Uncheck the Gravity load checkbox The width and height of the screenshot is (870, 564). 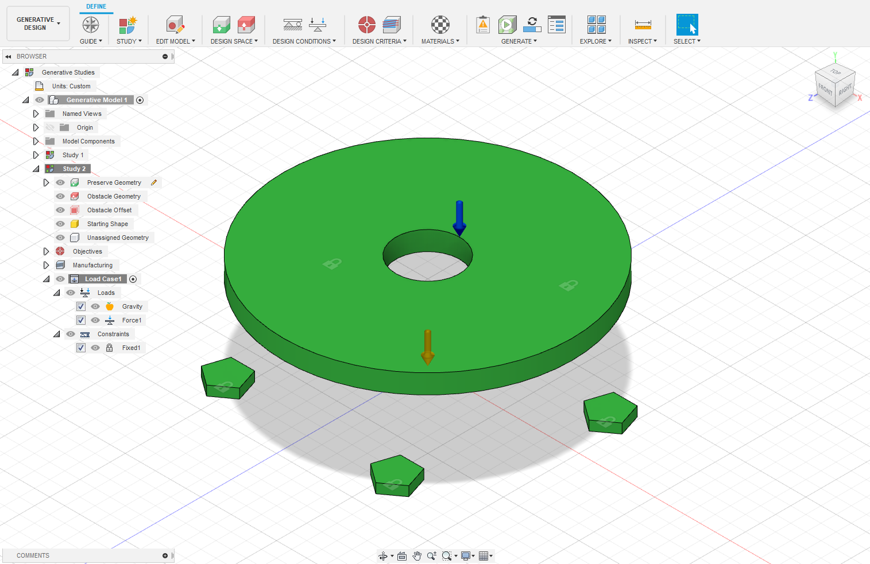tap(81, 306)
